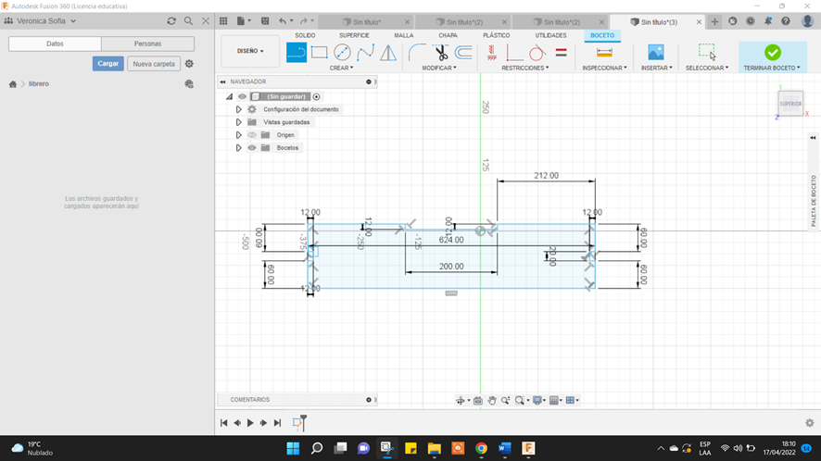821x461 pixels.
Task: Pick the Circle sketch tool
Action: click(342, 53)
